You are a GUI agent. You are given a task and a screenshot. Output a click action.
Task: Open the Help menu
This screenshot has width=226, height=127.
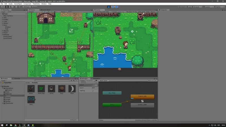tap(50, 4)
